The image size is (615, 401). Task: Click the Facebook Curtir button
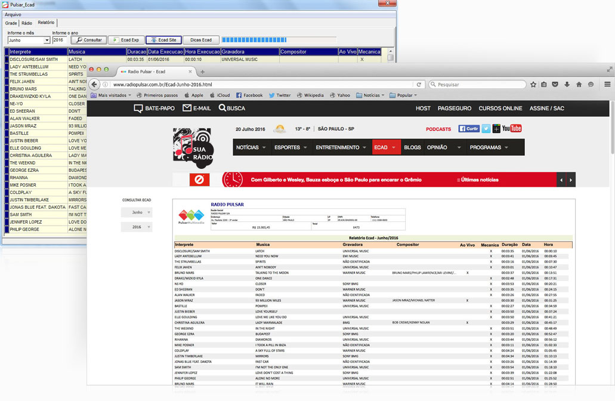coord(469,129)
